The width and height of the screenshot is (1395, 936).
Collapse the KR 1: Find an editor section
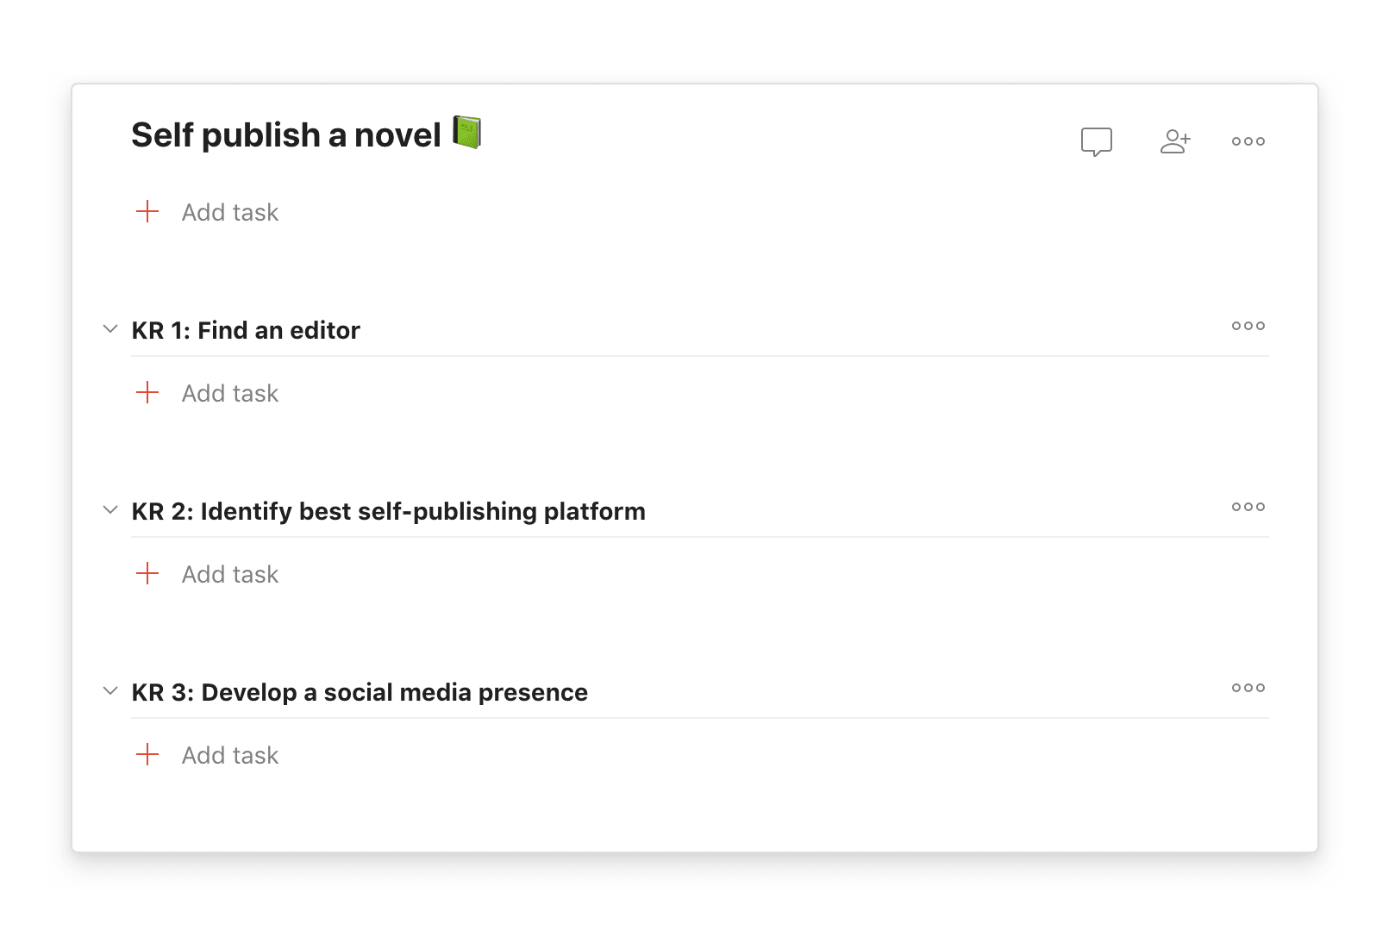click(x=109, y=328)
